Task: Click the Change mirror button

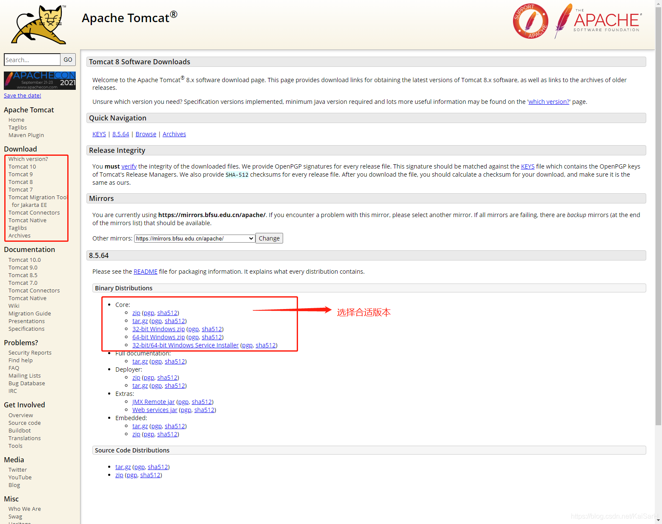Action: [269, 238]
